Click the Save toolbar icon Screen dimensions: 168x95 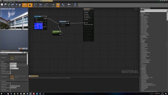[x=2, y=5]
